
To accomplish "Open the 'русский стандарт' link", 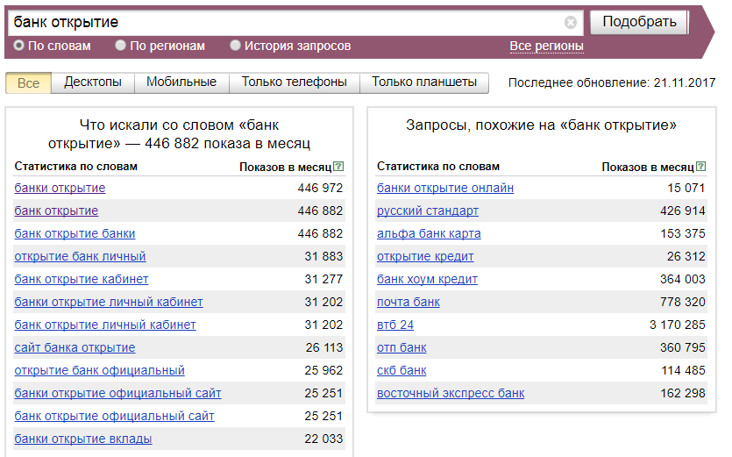I will 428,211.
